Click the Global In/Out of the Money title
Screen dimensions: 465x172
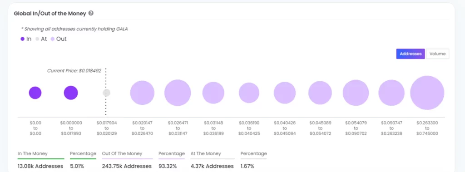click(50, 13)
